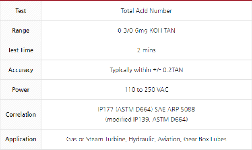The image size is (252, 150).
Task: Click the Test Time label
Action: 21,50
